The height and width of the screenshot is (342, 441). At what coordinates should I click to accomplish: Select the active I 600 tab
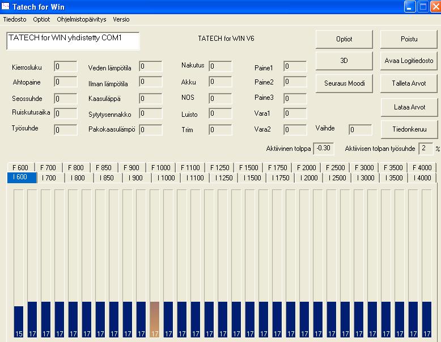point(22,178)
